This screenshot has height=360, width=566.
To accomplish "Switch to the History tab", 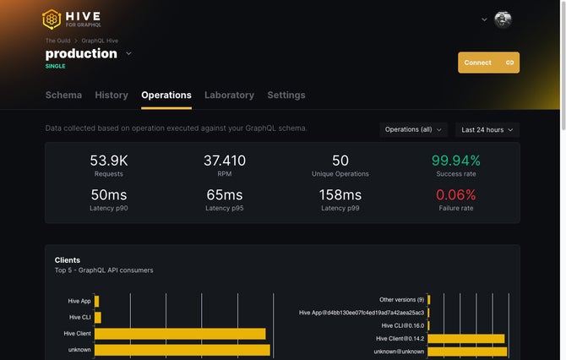I will (x=112, y=95).
